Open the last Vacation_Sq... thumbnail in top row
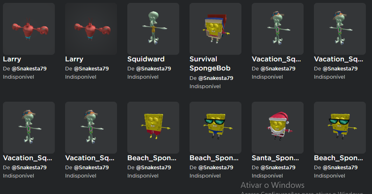Screen dimensions: 372x194 click(x=340, y=29)
